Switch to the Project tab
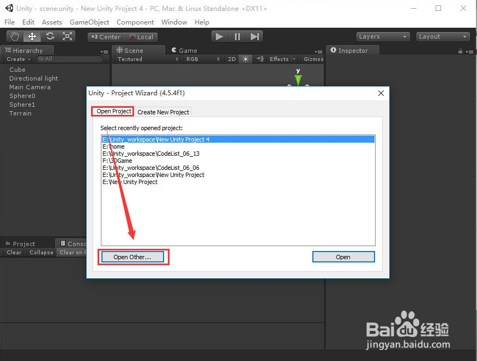 pyautogui.click(x=20, y=244)
